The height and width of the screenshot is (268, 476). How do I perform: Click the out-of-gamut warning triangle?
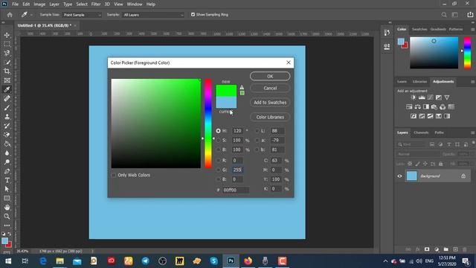pos(242,87)
